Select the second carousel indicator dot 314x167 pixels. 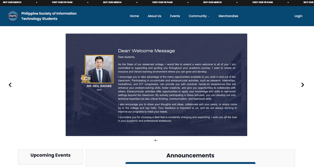(x=157, y=140)
